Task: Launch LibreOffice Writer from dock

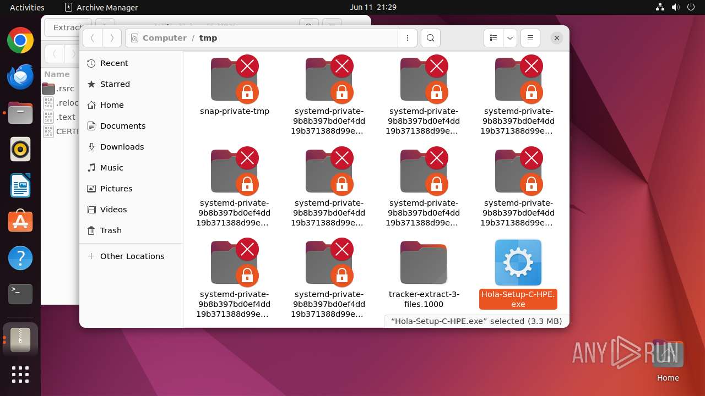Action: pyautogui.click(x=20, y=185)
